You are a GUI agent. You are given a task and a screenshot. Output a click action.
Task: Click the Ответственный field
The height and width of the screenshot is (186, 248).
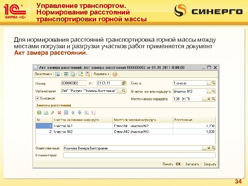(133, 148)
